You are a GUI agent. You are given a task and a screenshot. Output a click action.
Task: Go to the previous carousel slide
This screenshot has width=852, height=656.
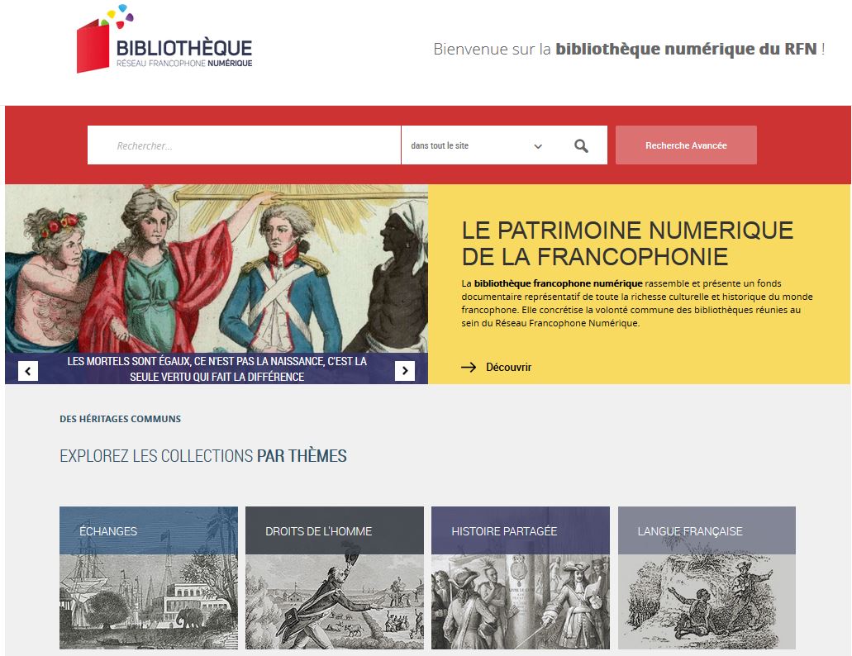tap(28, 371)
